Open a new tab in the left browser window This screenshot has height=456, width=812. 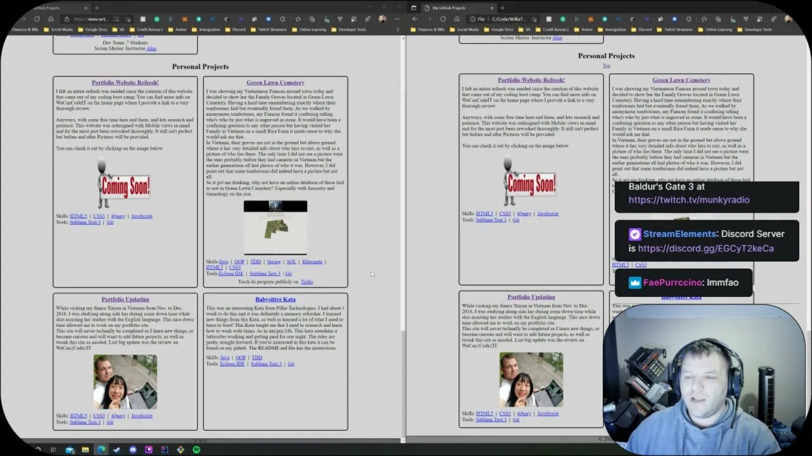96,8
